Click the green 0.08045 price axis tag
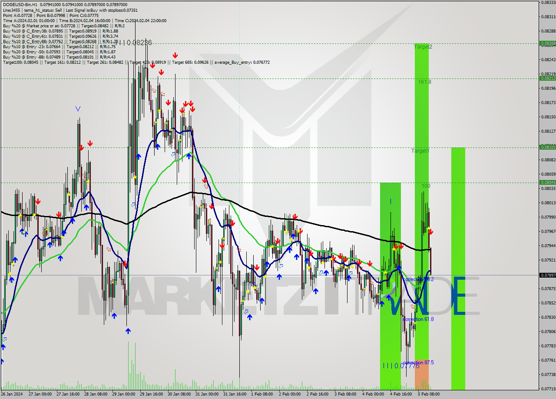 (x=547, y=182)
